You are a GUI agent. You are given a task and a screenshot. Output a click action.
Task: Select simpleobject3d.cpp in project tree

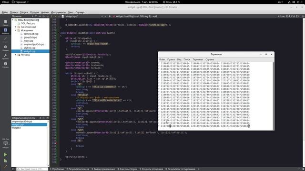click(x=34, y=44)
